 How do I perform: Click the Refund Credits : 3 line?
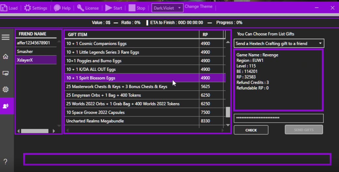coord(253,82)
